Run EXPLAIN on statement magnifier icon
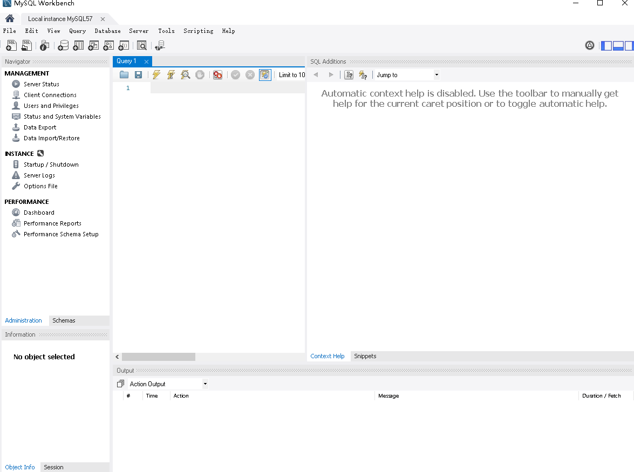 click(x=186, y=75)
